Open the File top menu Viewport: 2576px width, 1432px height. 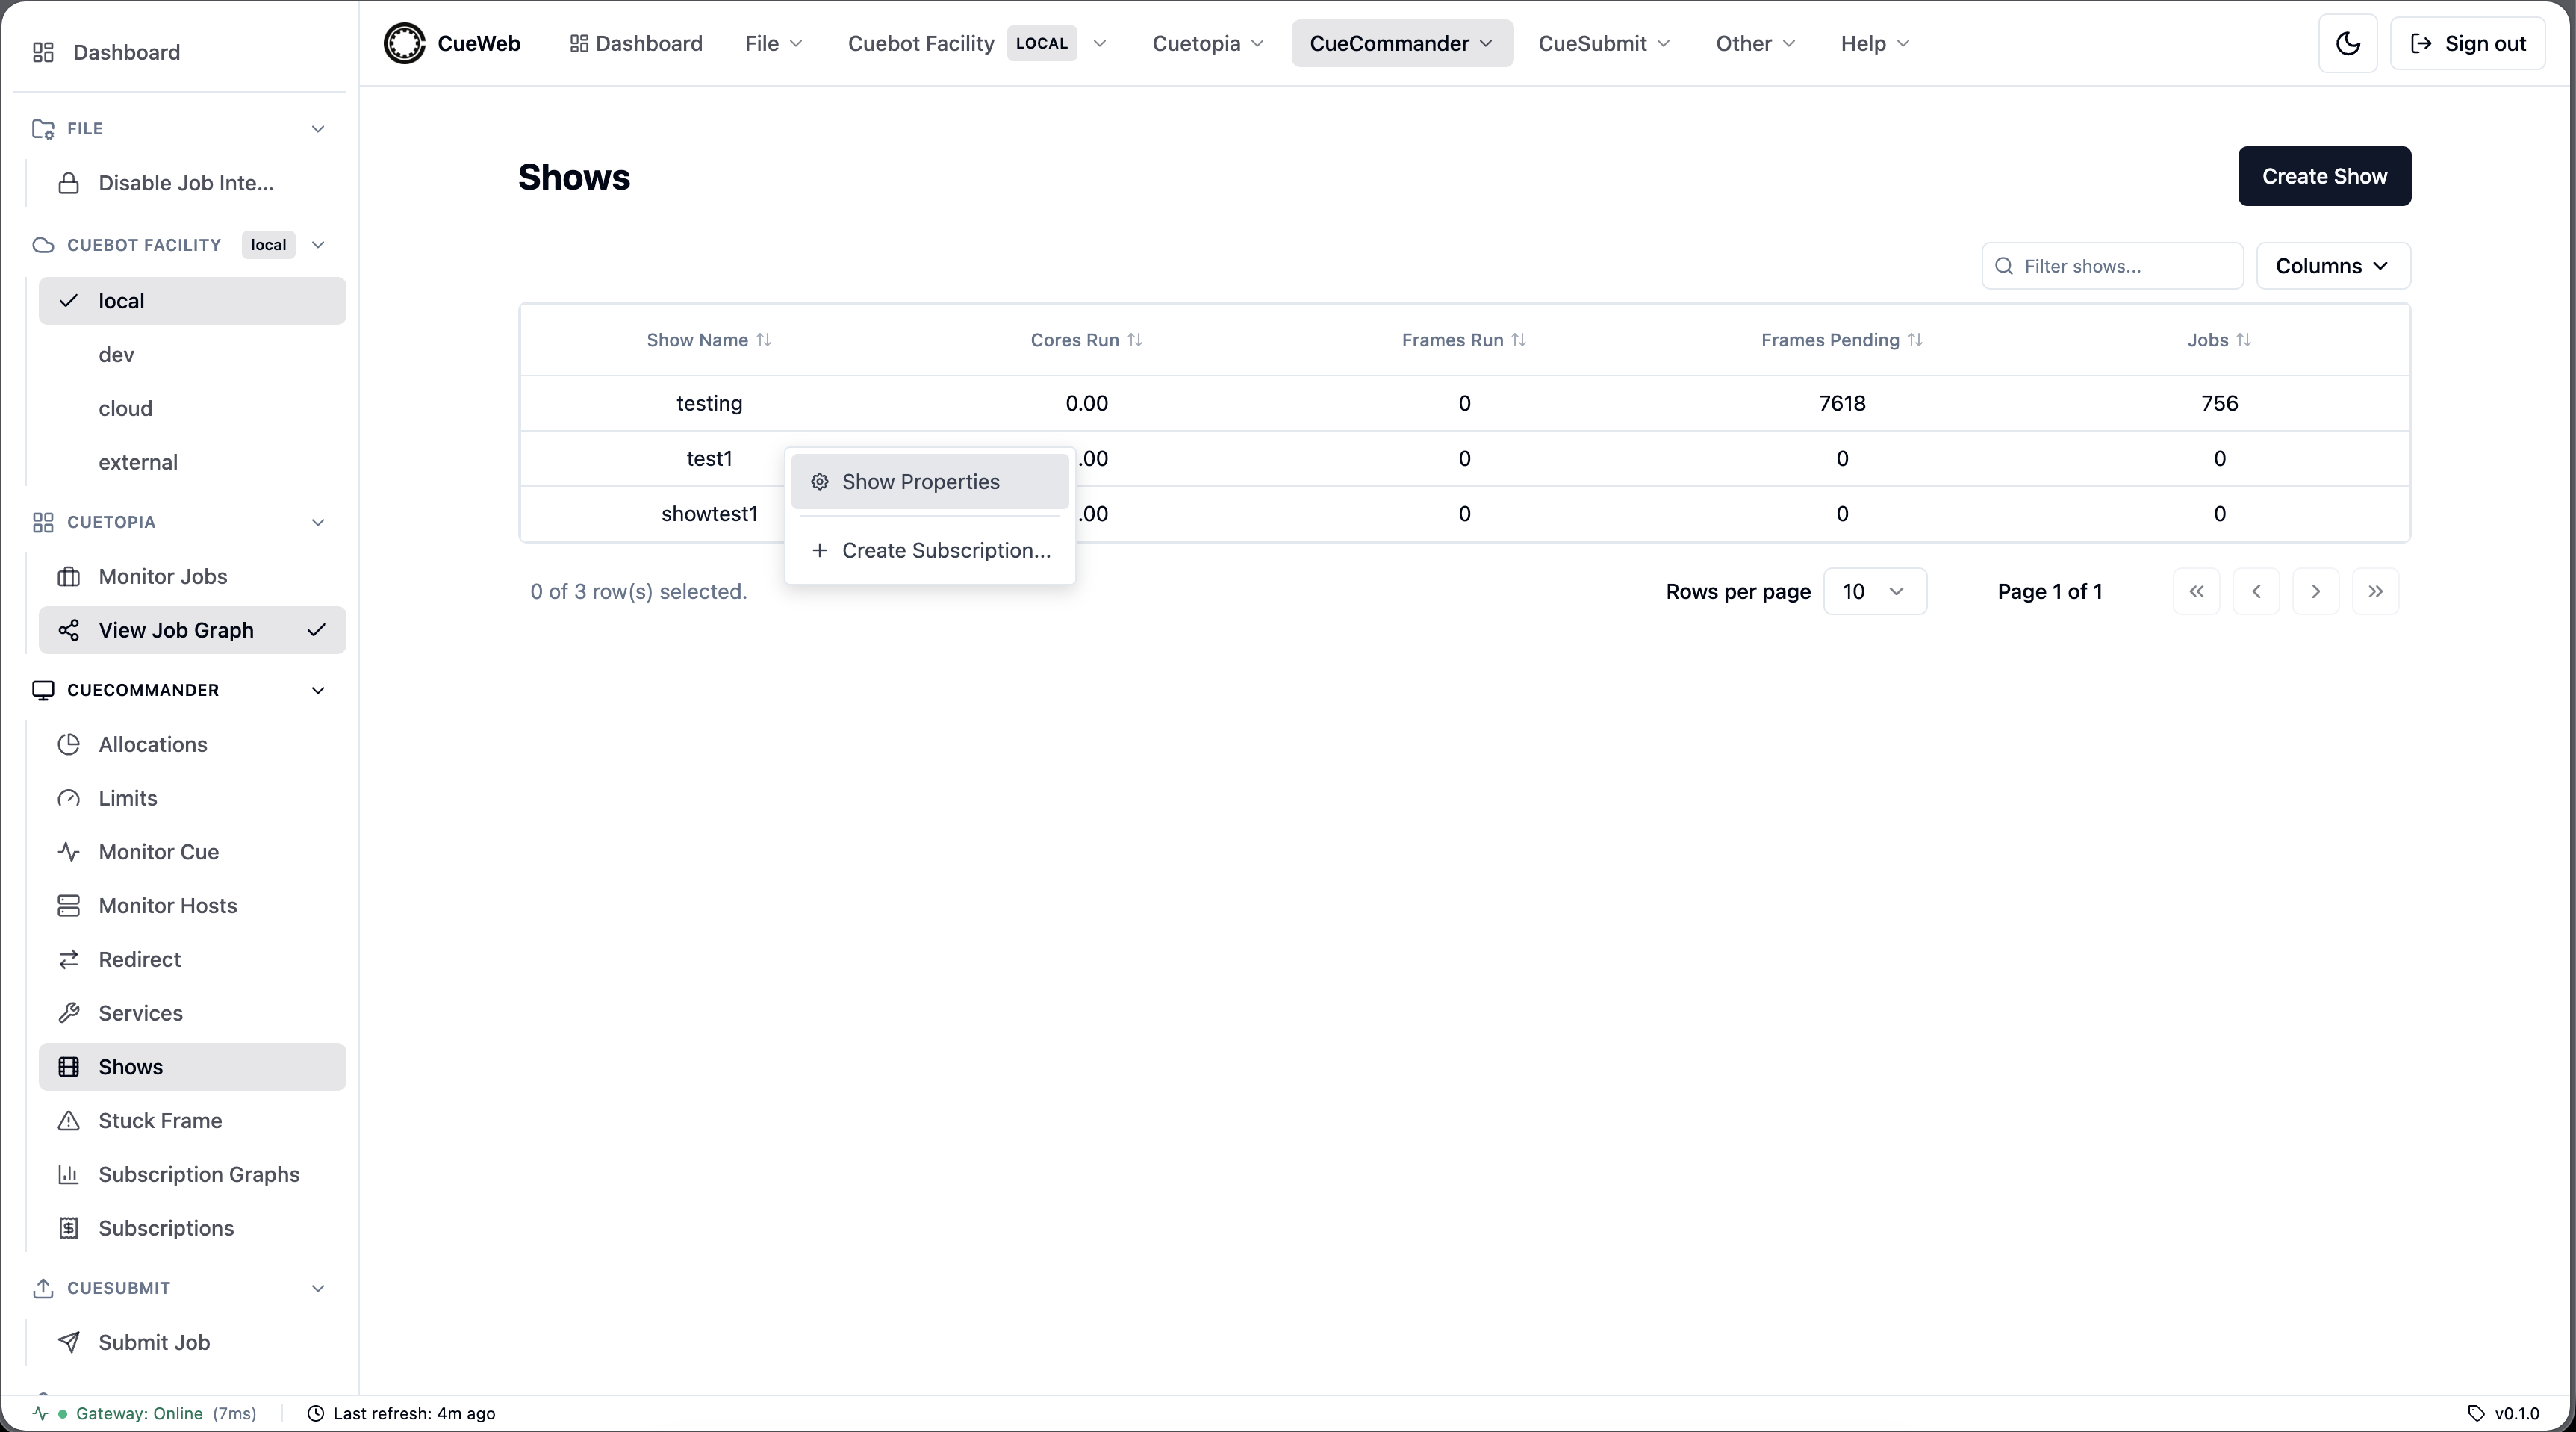click(x=773, y=43)
